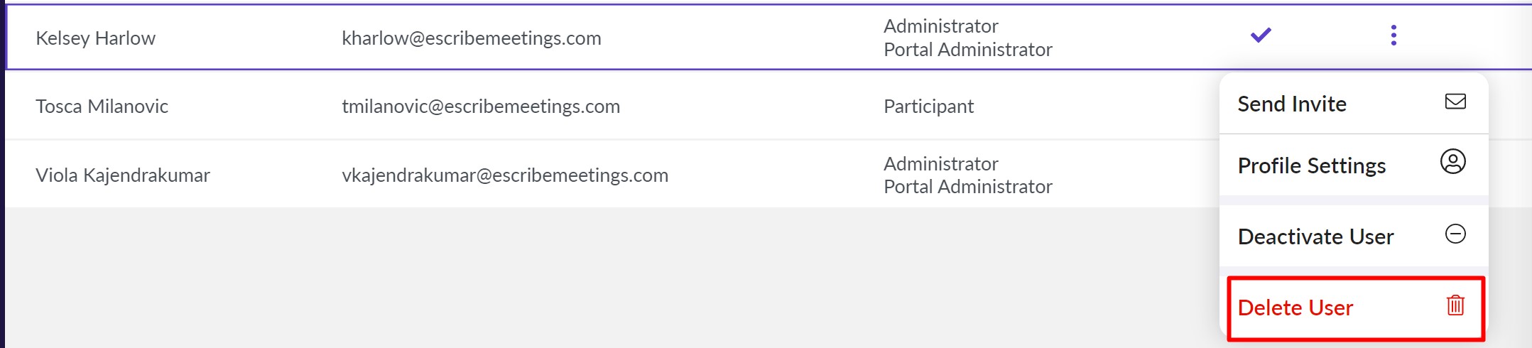Click the Administrator role in Kelsey Harlow's row
Viewport: 1532px width, 348px height.
click(940, 26)
